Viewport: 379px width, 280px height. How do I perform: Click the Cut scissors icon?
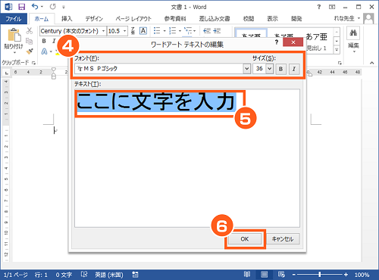[30, 31]
